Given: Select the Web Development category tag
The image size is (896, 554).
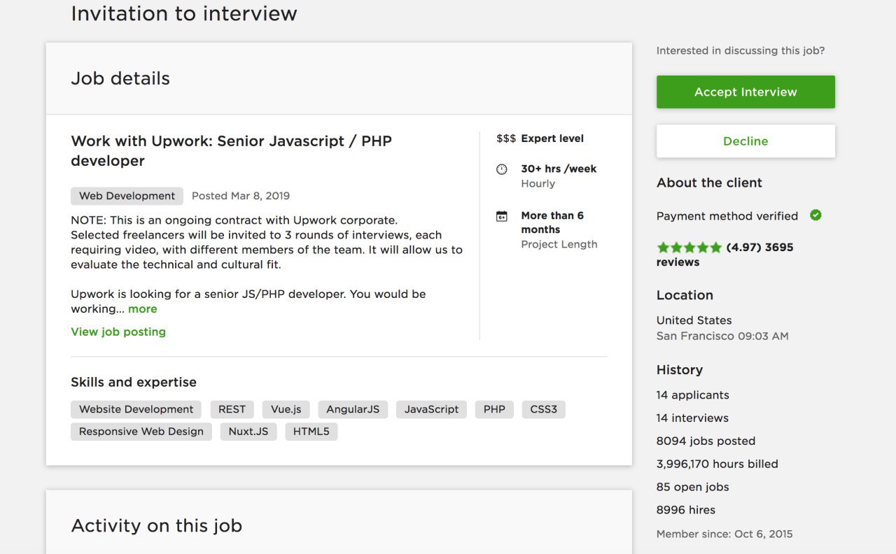Looking at the screenshot, I should pos(127,196).
